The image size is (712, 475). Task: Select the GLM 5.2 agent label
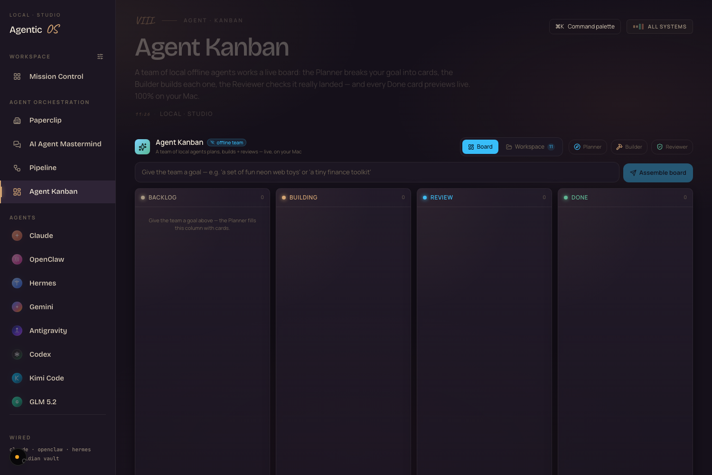tap(43, 402)
